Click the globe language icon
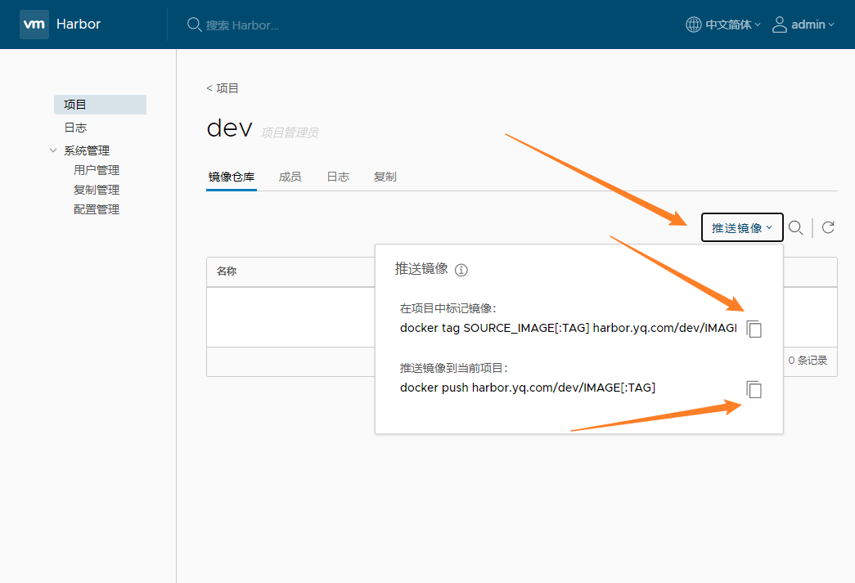 click(693, 25)
